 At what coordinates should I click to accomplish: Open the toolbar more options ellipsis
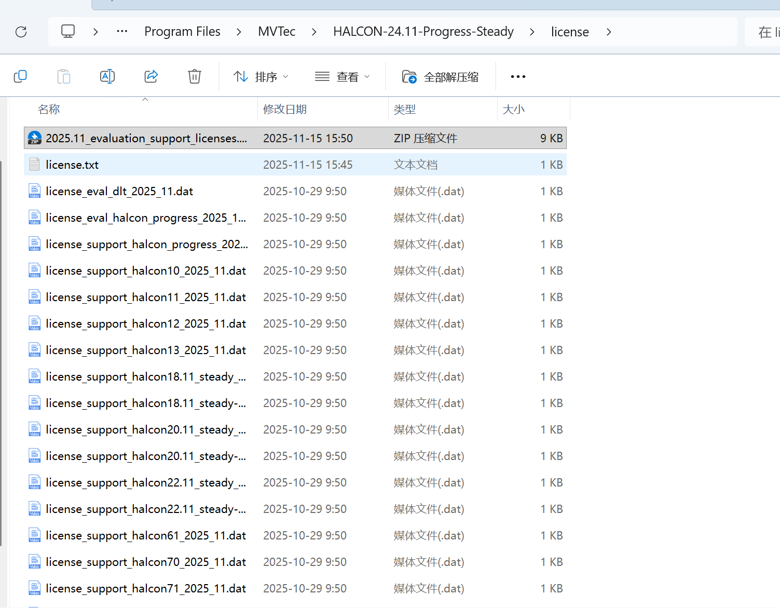(x=518, y=77)
